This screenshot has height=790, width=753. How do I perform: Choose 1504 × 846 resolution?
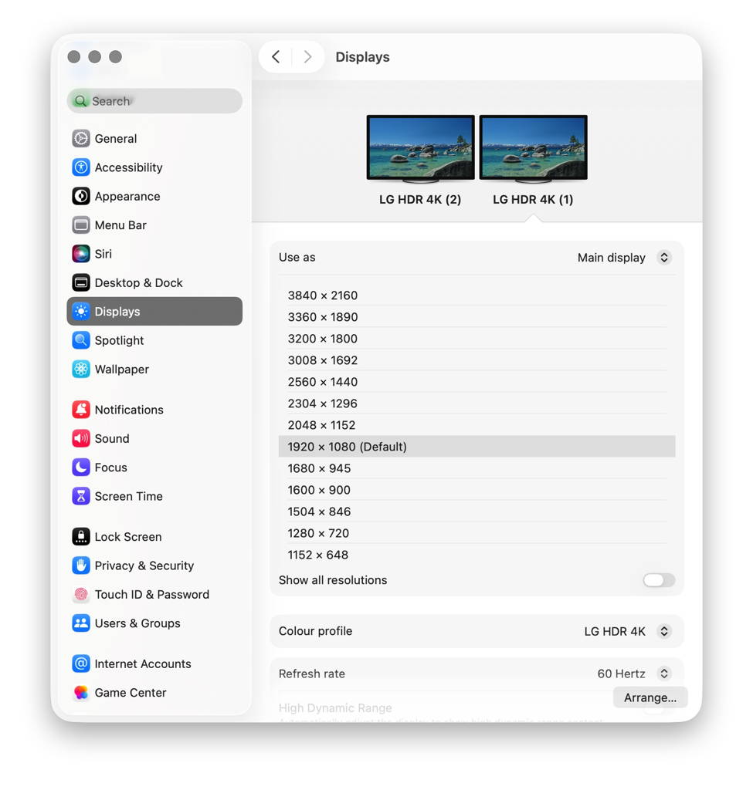click(x=477, y=511)
